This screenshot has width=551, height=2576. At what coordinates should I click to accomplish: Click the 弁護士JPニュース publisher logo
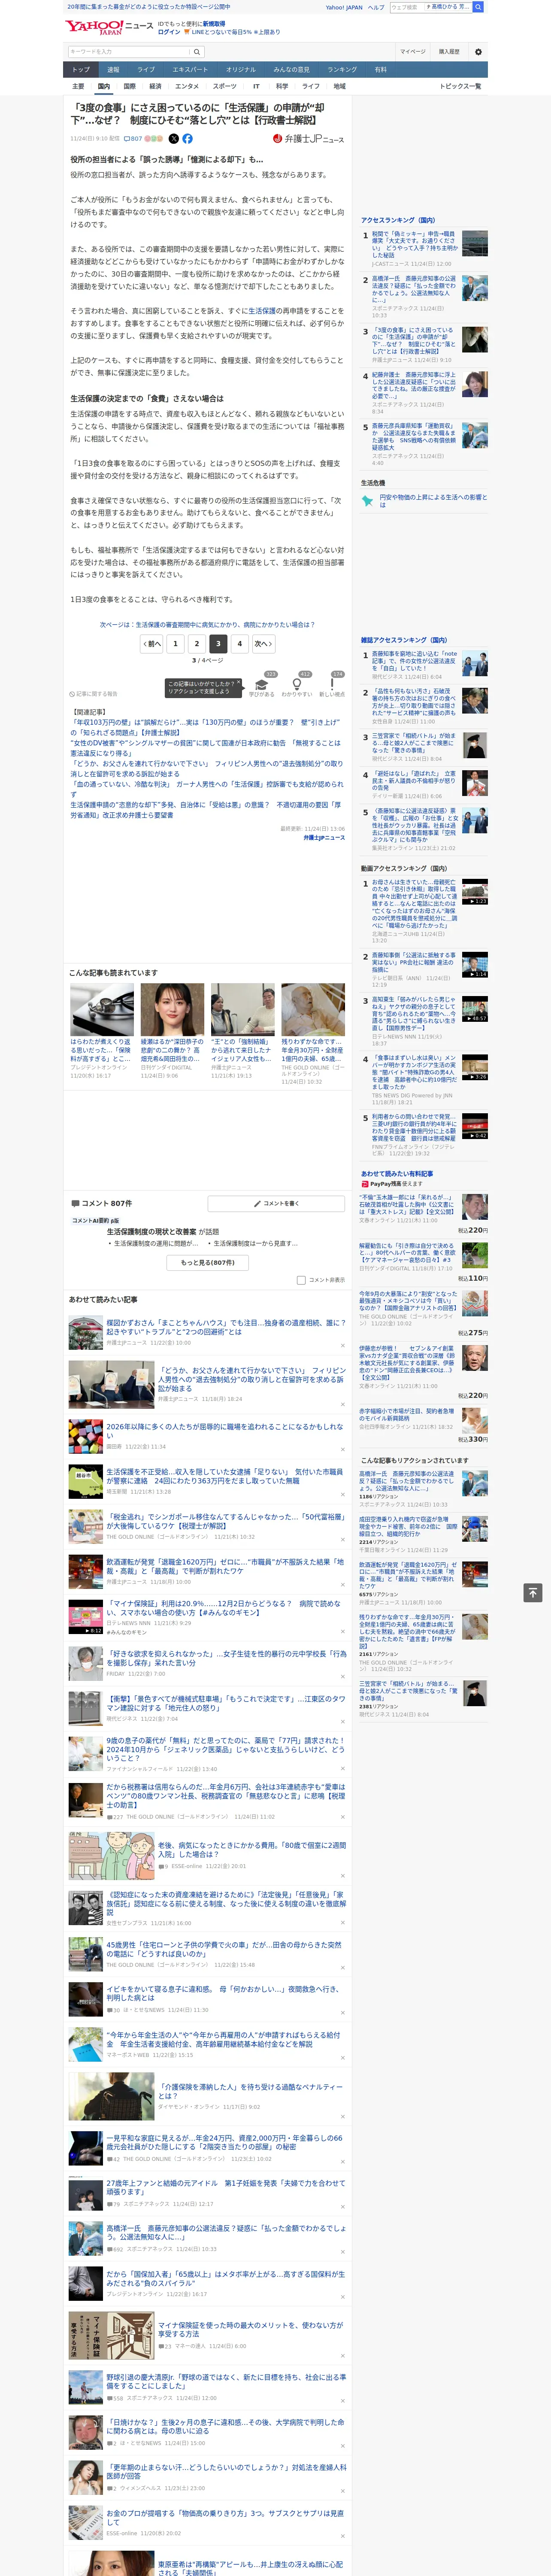tap(308, 139)
